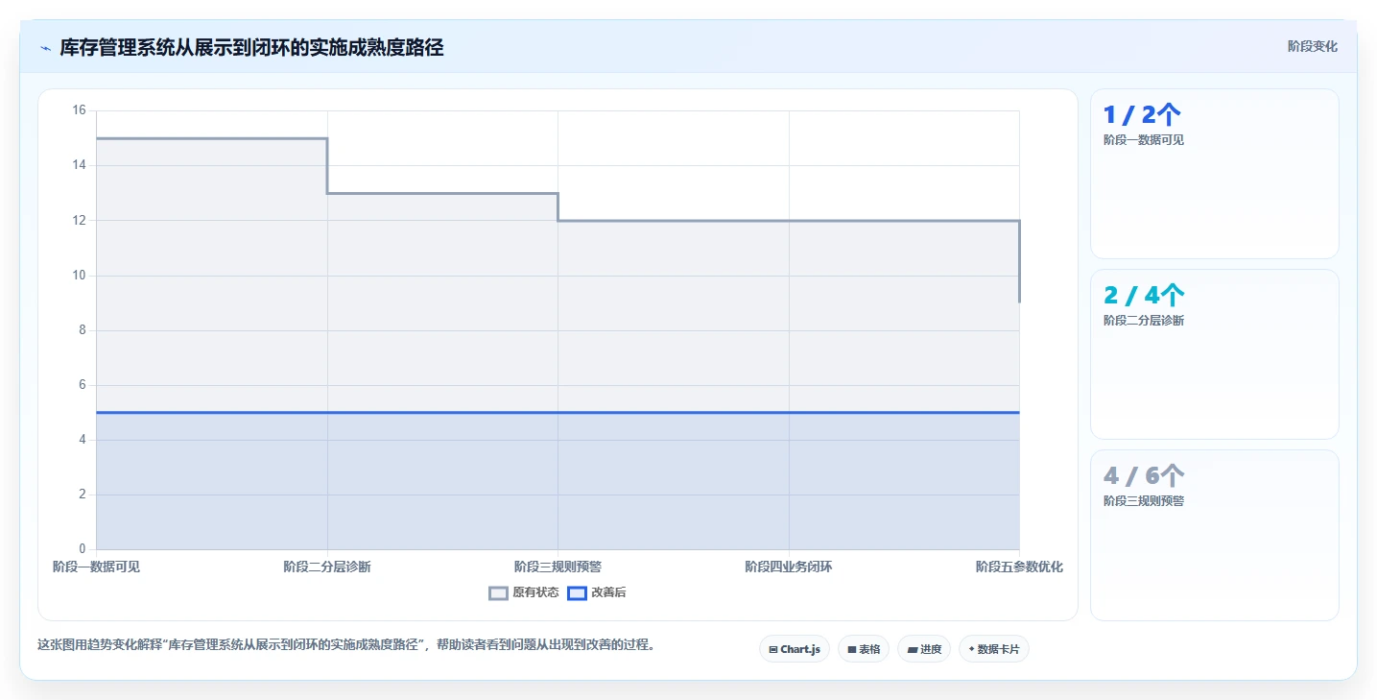
Task: Click the diamond icon in 数据卡片 tag
Action: (x=971, y=649)
